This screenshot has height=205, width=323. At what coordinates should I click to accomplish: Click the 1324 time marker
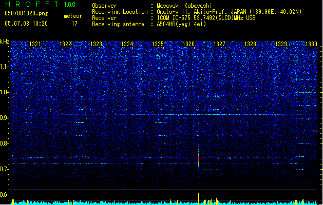(x=127, y=44)
